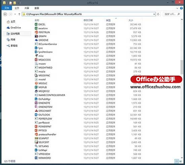Select the lync application icon
Viewport: 185px width, 165px height.
(x=36, y=48)
